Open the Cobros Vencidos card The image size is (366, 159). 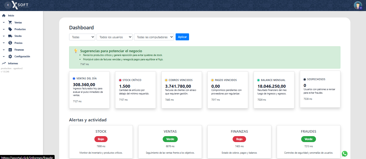(x=182, y=90)
